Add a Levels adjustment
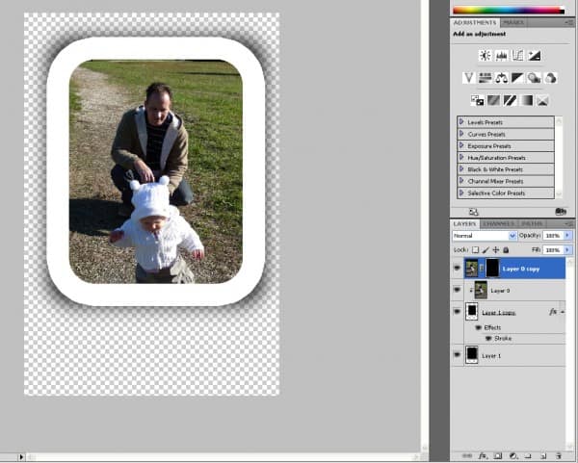Screen dimensions: 578x463 [x=501, y=56]
